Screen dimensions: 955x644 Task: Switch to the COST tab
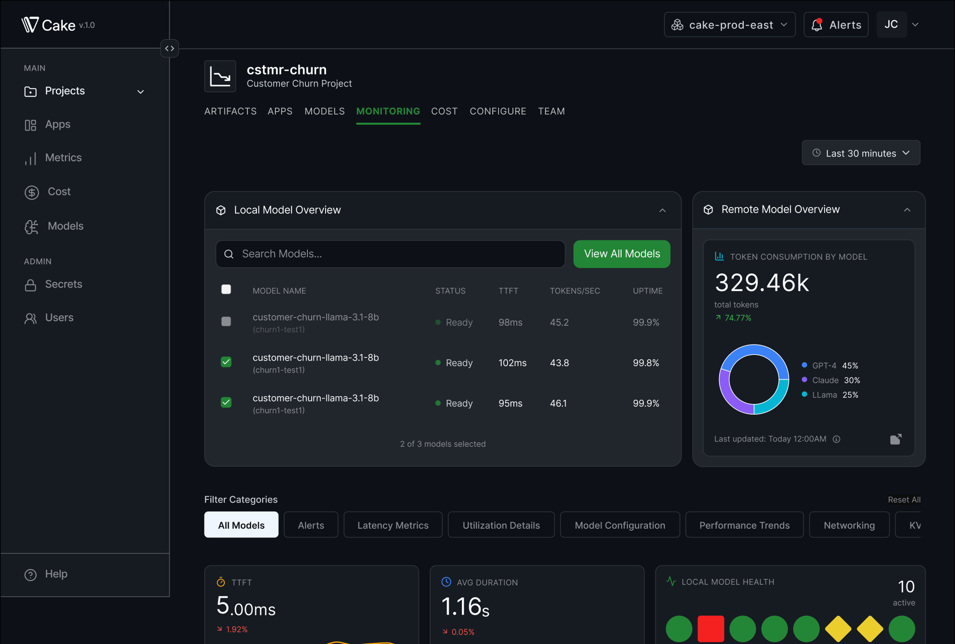pyautogui.click(x=444, y=111)
